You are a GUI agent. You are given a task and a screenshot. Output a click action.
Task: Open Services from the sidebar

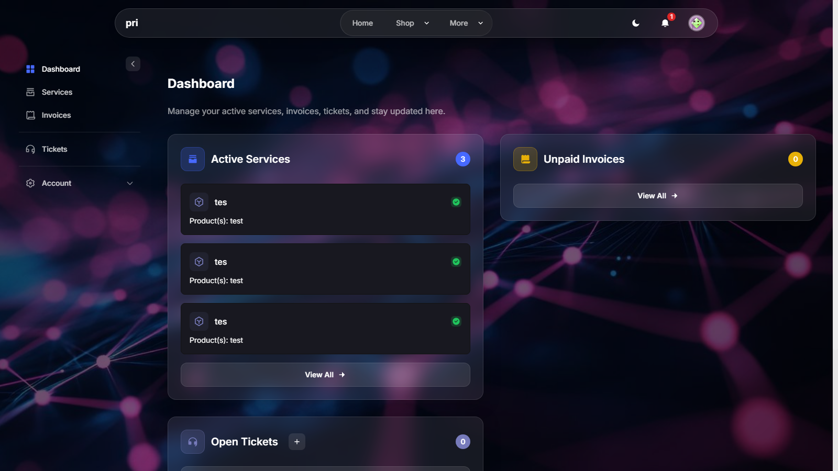click(57, 92)
